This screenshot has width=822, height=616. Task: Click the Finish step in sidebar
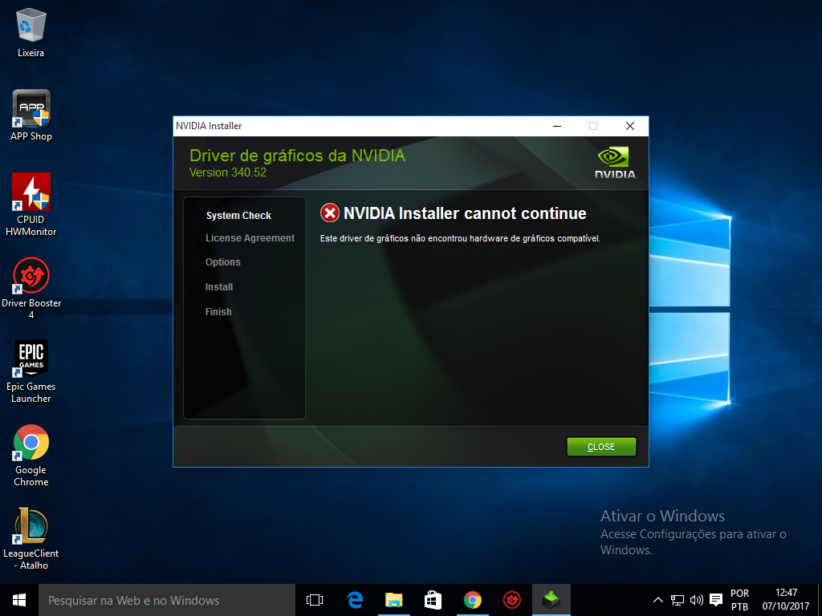[218, 312]
